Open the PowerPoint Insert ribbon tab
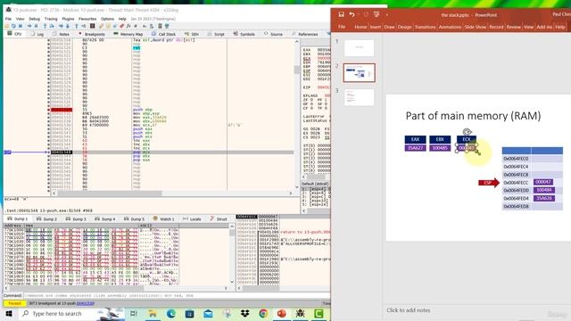The width and height of the screenshot is (571, 321). pyautogui.click(x=375, y=27)
